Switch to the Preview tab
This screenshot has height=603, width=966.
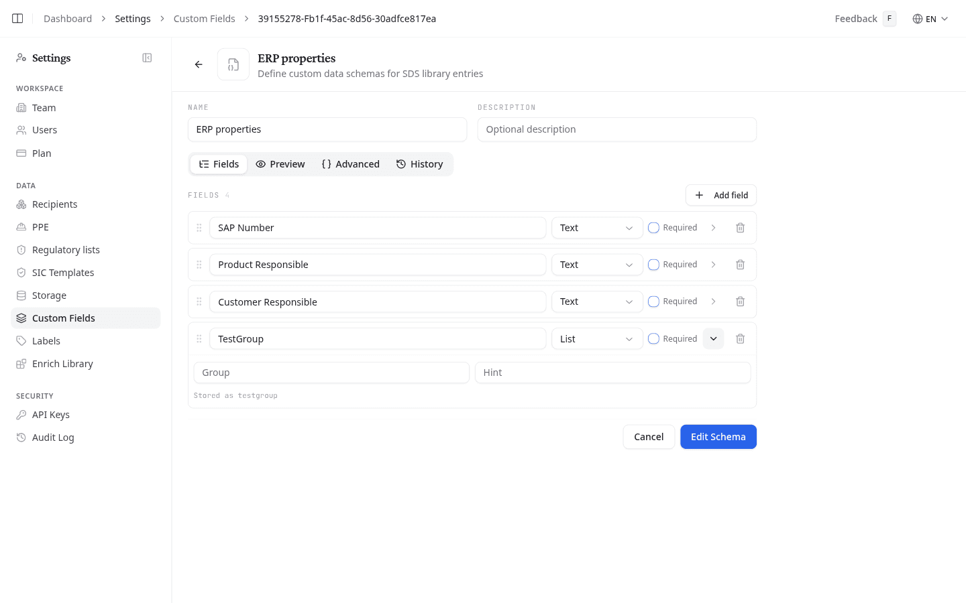pos(280,164)
